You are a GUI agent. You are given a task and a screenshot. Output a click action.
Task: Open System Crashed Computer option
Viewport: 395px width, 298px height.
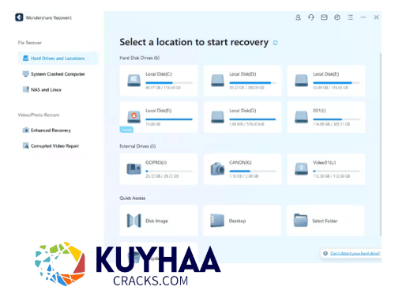point(58,74)
